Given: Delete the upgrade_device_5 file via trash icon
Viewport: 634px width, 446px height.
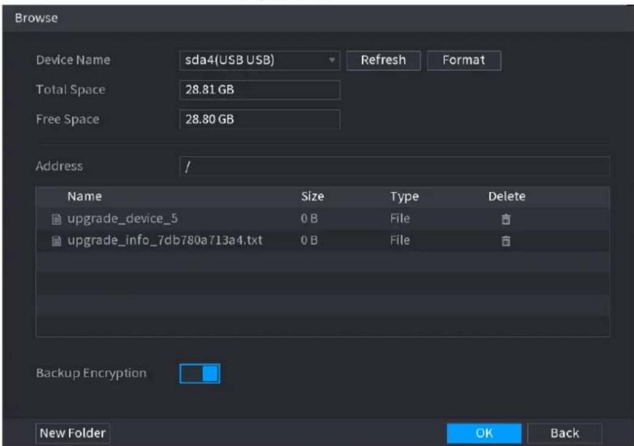Looking at the screenshot, I should click(506, 219).
